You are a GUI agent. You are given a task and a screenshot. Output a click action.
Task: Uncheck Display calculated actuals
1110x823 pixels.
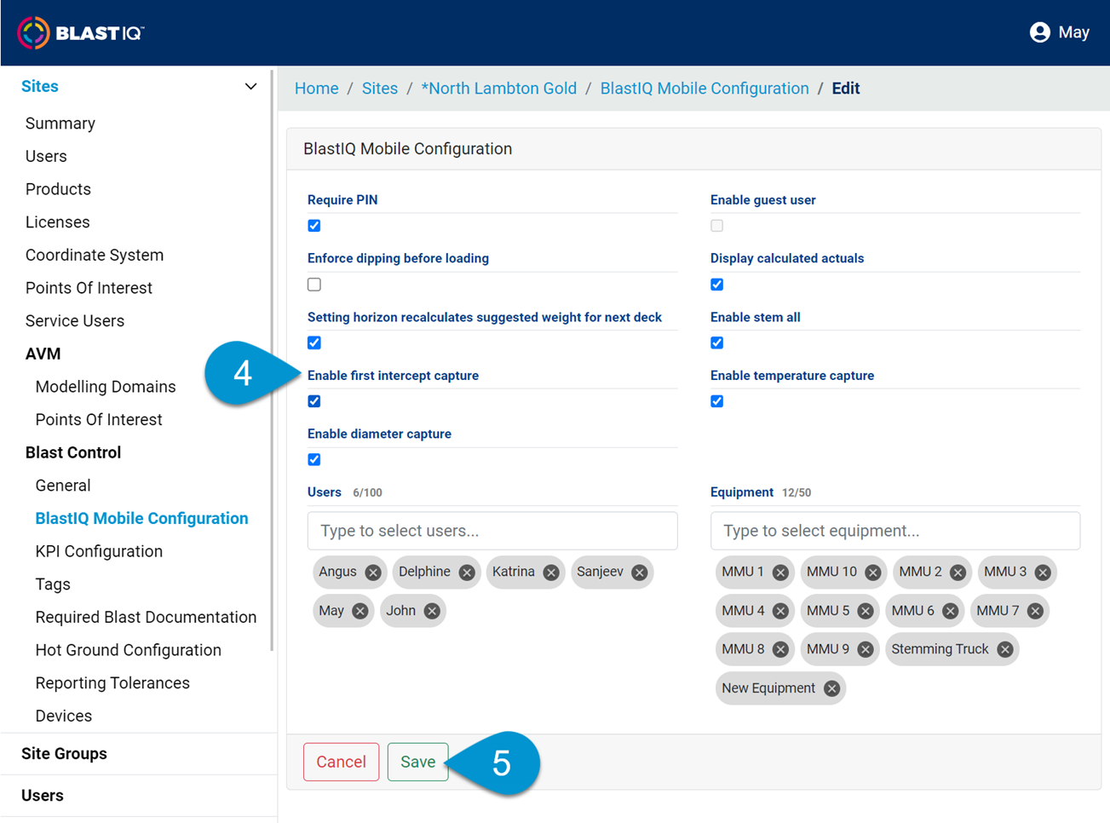717,285
